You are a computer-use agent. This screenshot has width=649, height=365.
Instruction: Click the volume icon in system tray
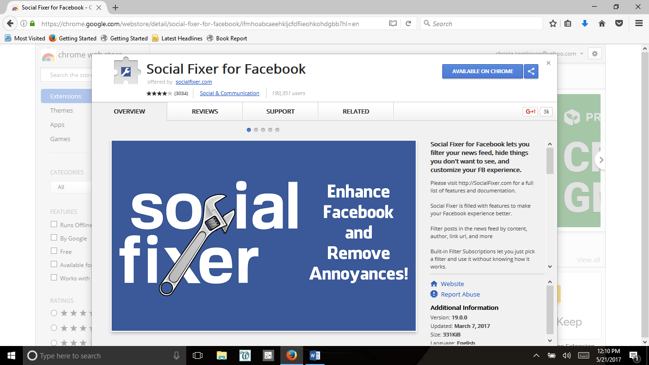(566, 355)
